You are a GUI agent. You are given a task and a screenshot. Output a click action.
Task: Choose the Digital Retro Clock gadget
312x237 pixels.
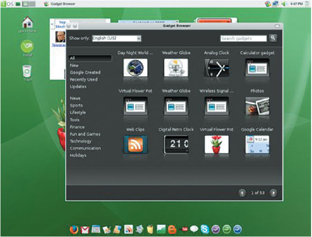click(x=176, y=144)
